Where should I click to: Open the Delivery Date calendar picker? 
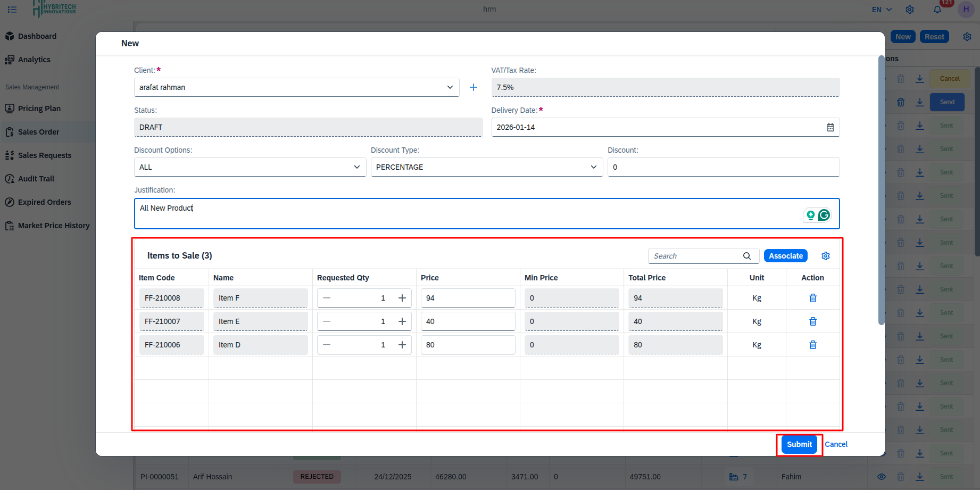tap(830, 127)
